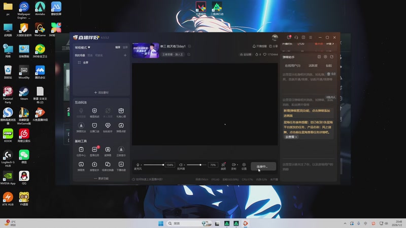Open 星海任务 with red notification badge

click(x=94, y=151)
